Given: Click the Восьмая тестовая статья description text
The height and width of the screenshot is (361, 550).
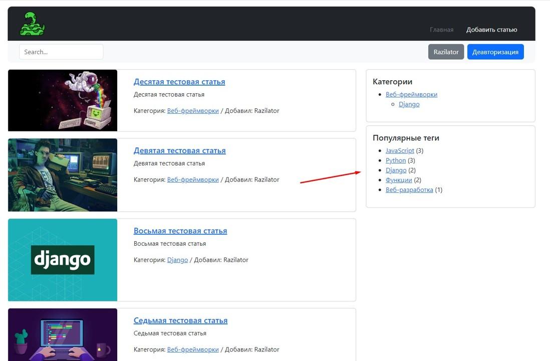Looking at the screenshot, I should (170, 243).
